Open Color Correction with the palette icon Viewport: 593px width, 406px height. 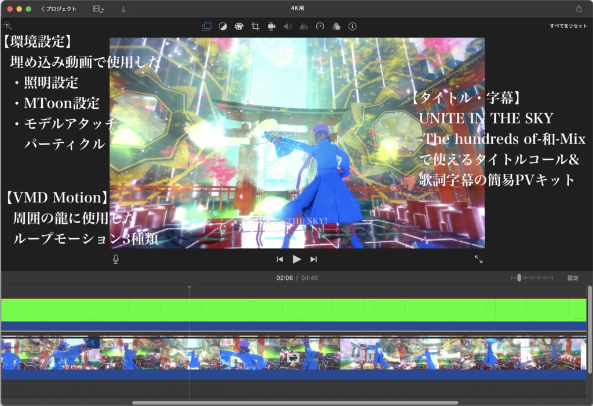239,26
